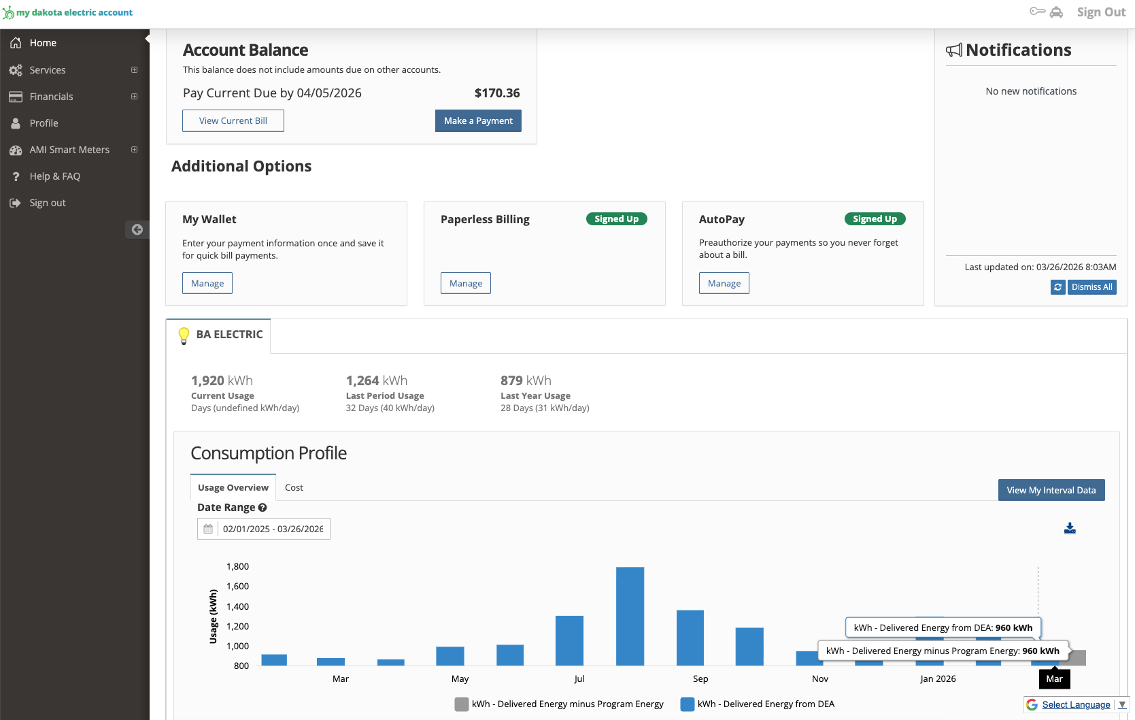Screen dimensions: 1135x720
Task: Click the date range input field
Action: coord(273,529)
